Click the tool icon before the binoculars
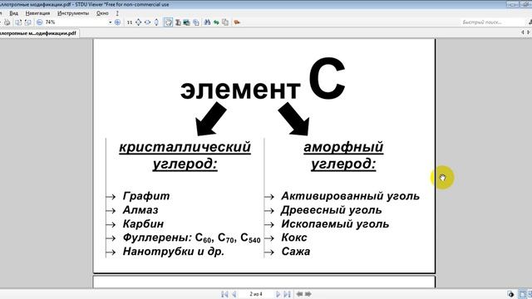 pos(196,22)
